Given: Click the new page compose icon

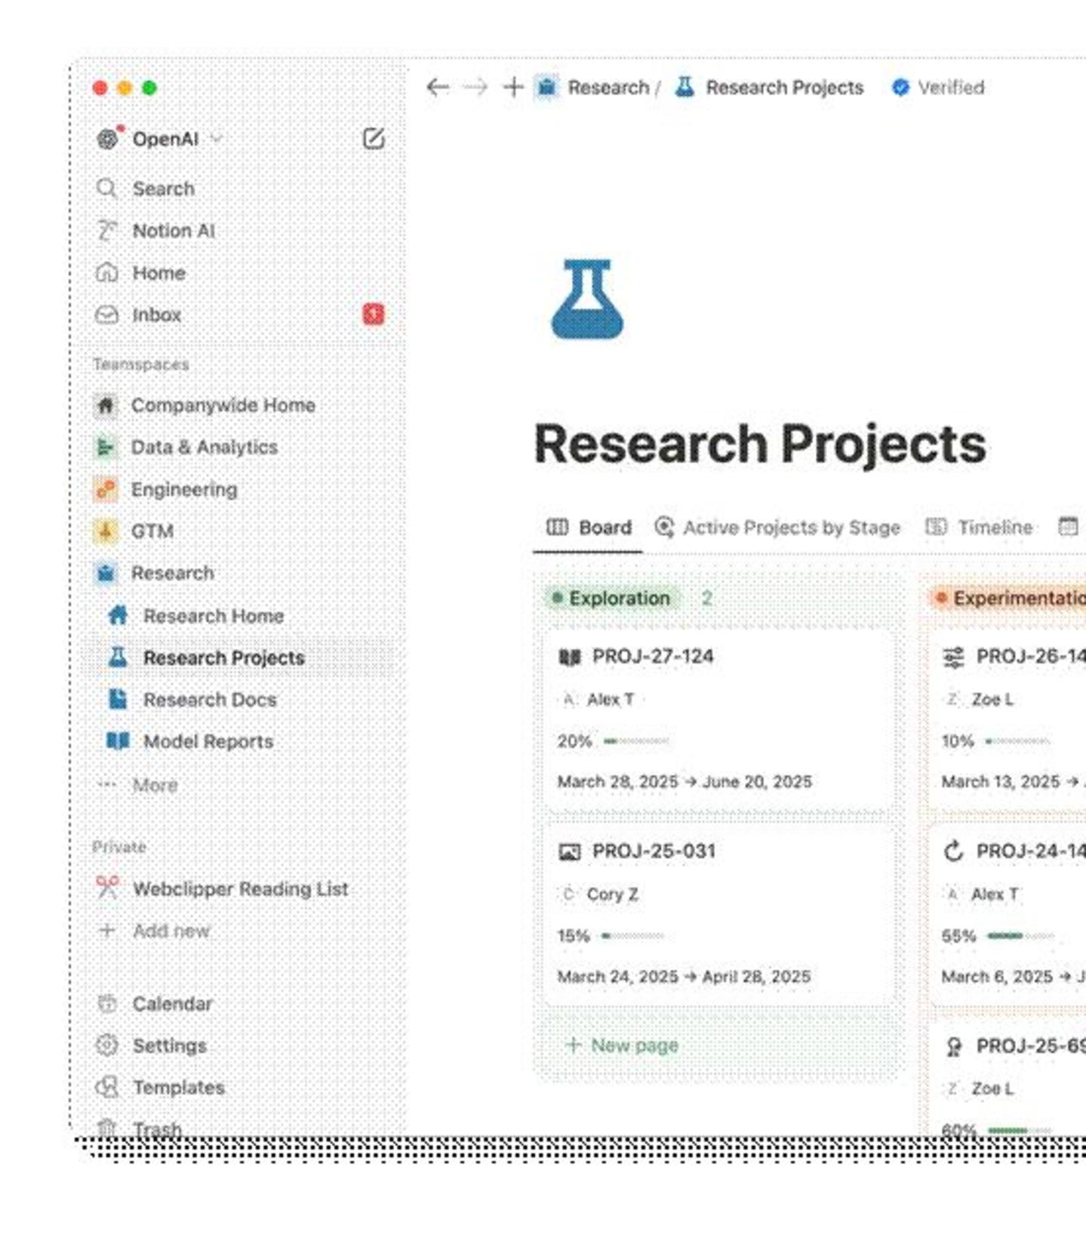Looking at the screenshot, I should pyautogui.click(x=374, y=138).
